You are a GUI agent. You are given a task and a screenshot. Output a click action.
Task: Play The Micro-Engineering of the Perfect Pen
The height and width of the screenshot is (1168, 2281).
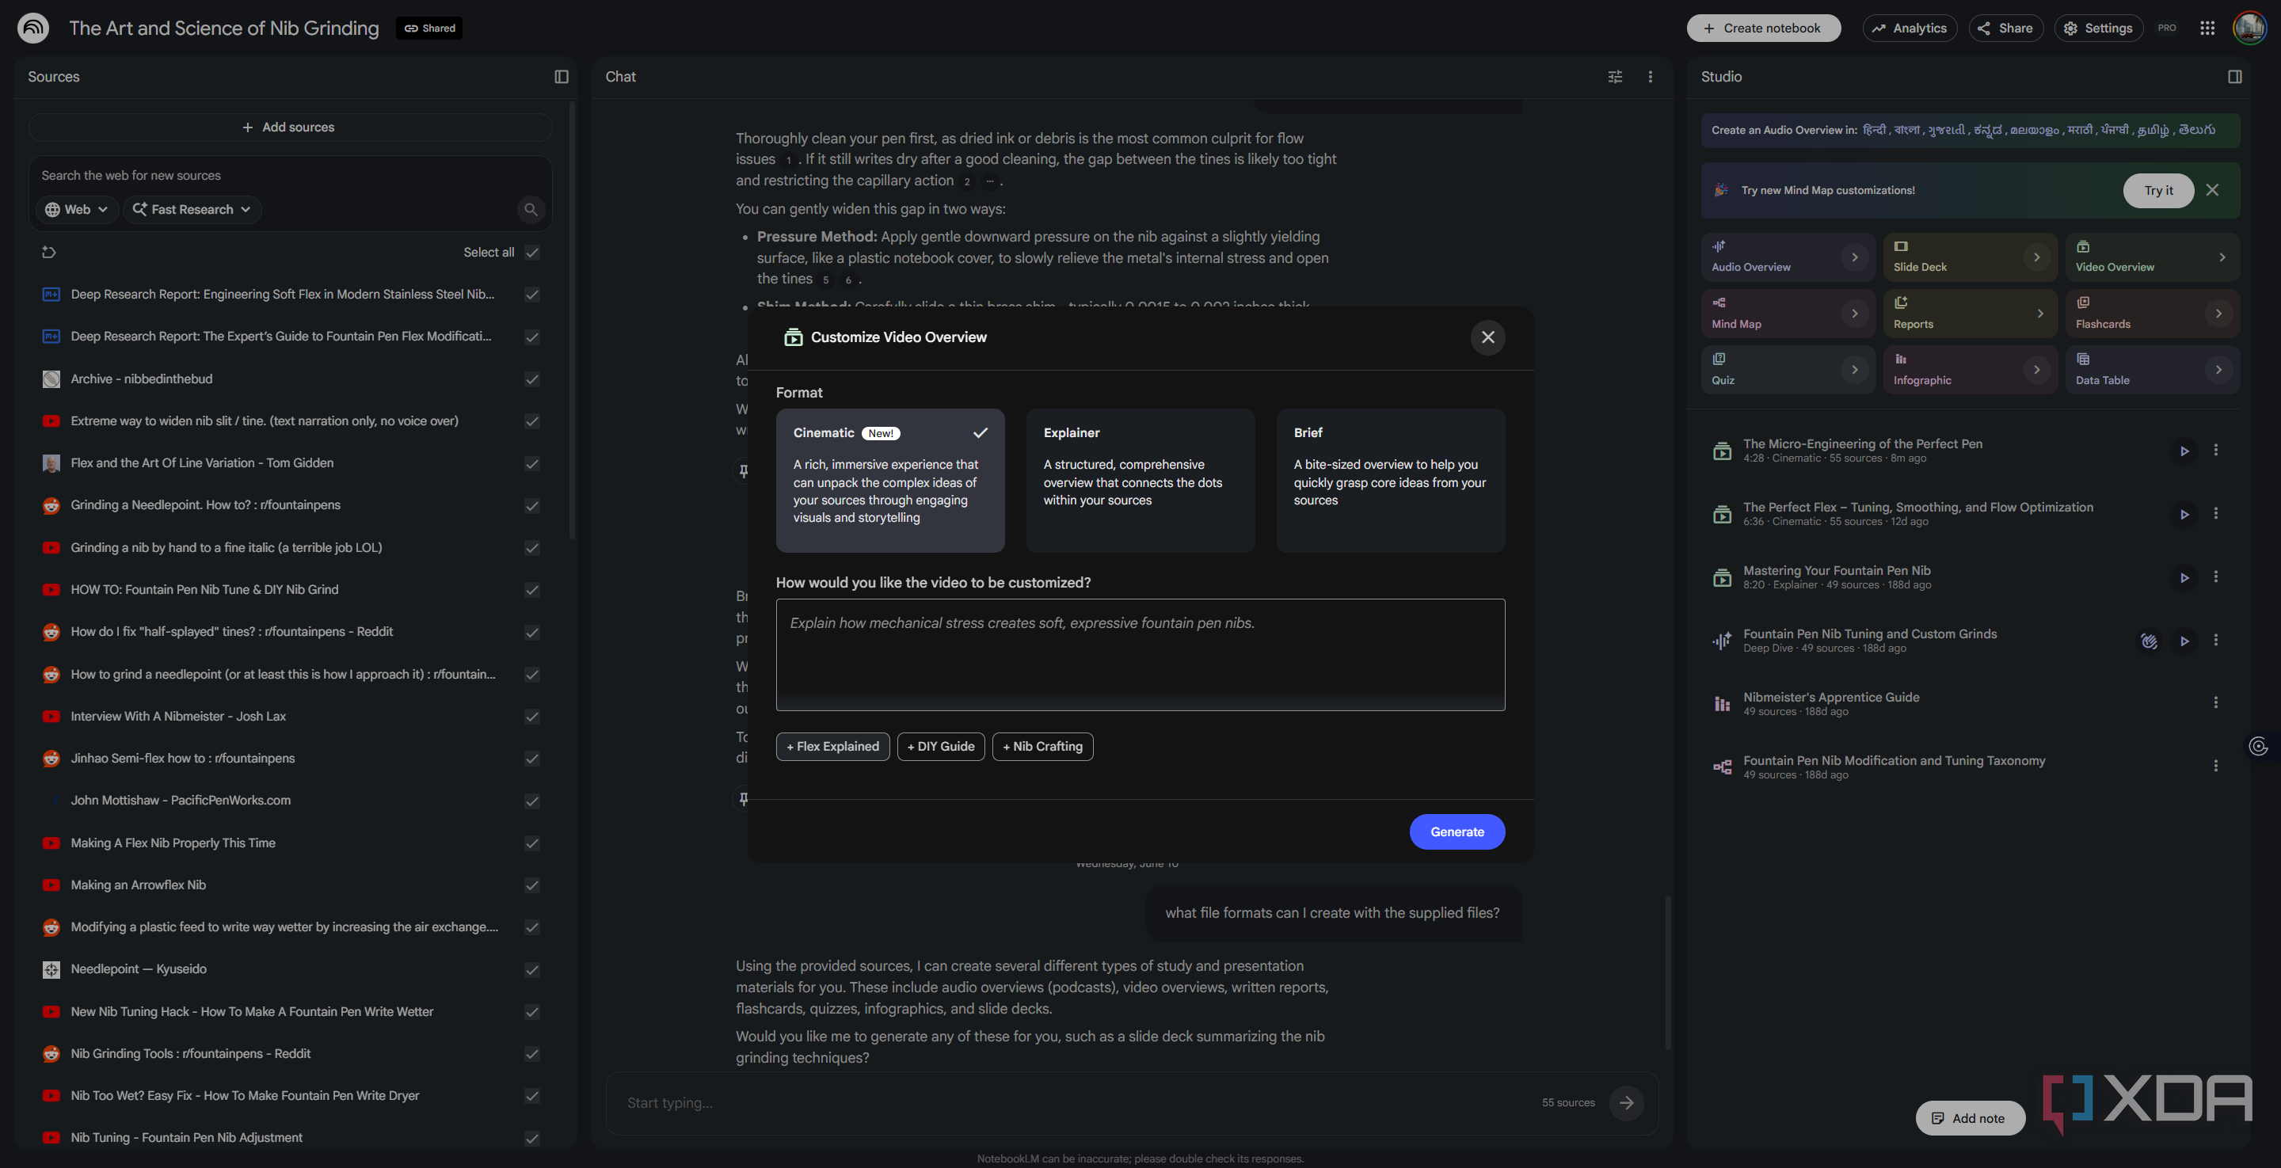[x=2184, y=451]
